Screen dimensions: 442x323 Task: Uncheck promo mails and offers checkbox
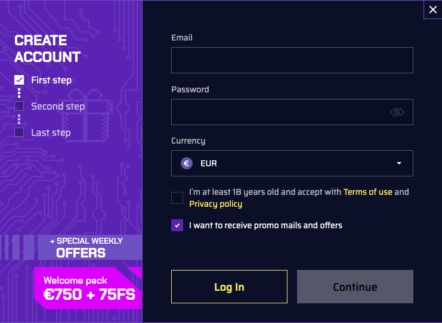pos(177,225)
